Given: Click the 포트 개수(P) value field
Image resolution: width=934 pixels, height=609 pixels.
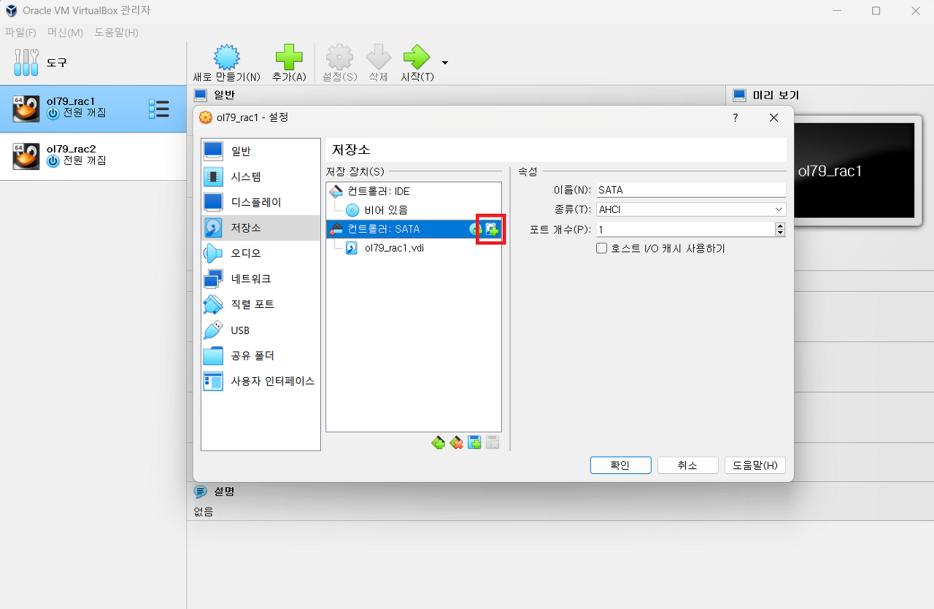Looking at the screenshot, I should [x=685, y=229].
